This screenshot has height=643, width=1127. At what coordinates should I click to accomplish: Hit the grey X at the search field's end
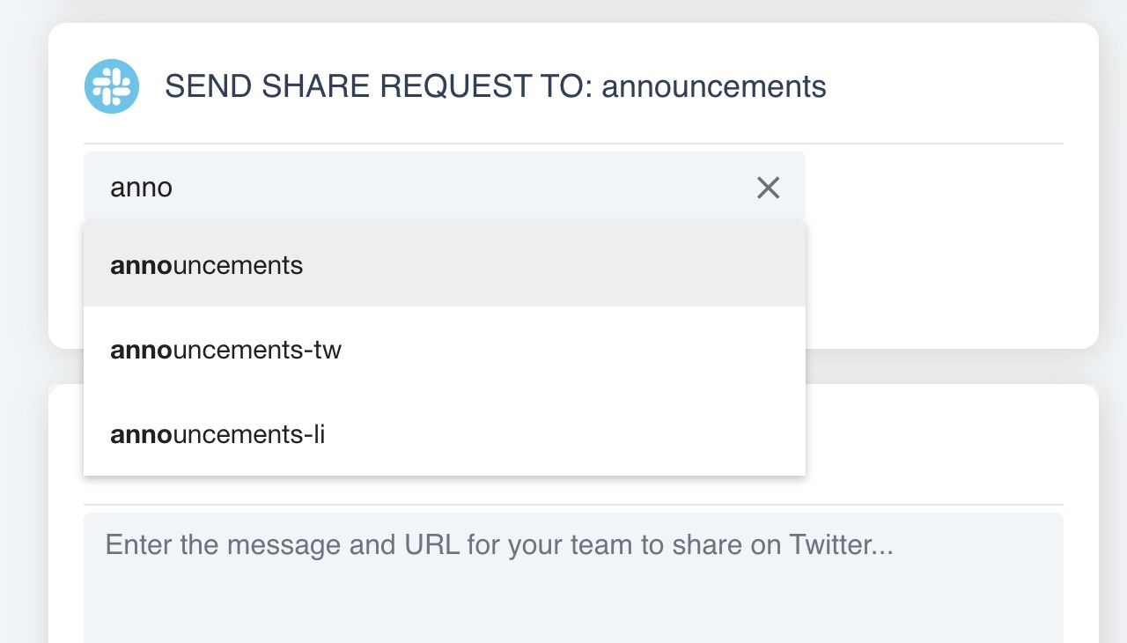pos(768,188)
